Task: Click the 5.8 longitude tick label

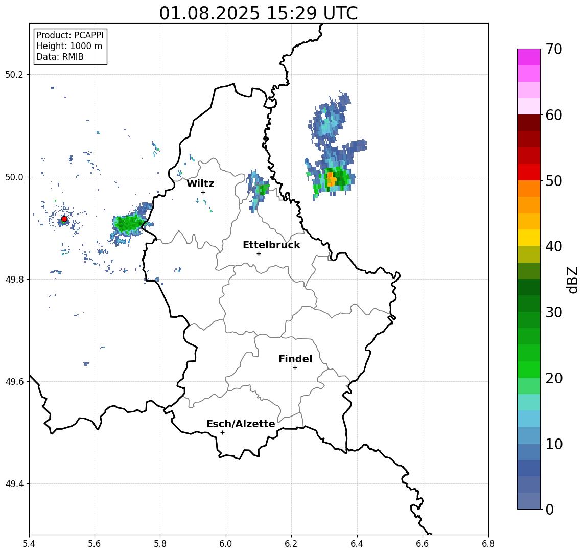Action: [x=160, y=544]
